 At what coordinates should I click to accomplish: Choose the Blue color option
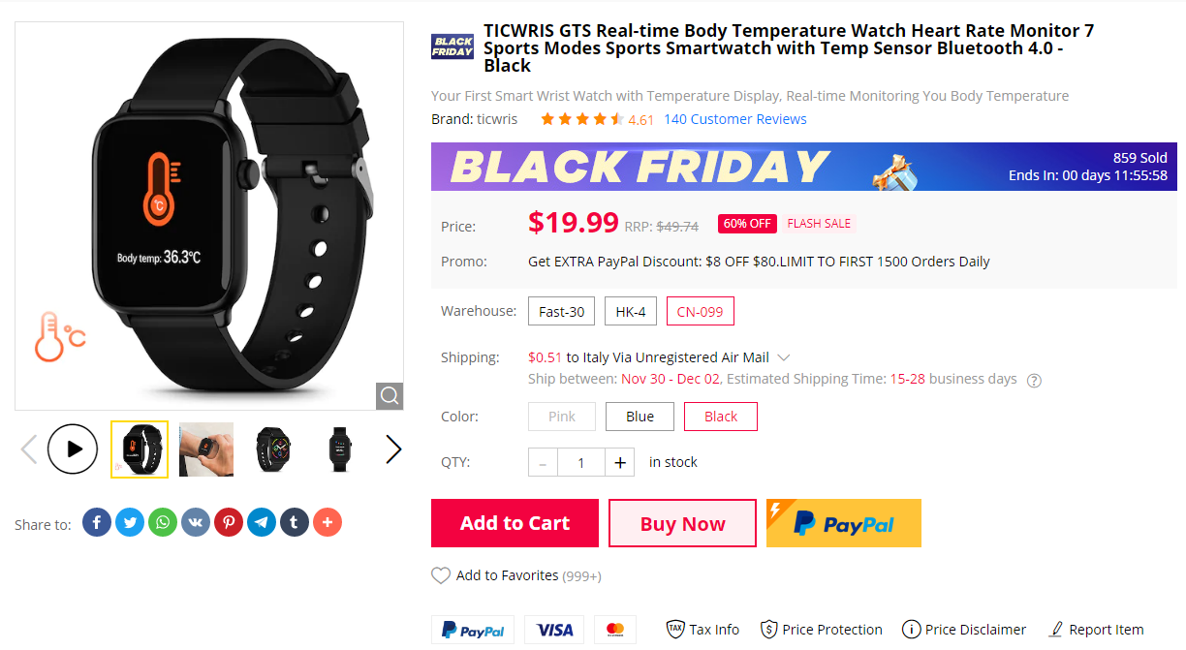[x=640, y=416]
